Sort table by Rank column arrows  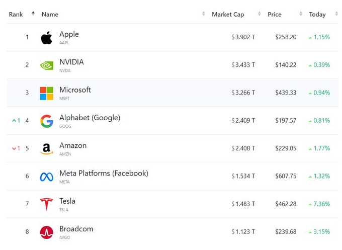point(33,14)
